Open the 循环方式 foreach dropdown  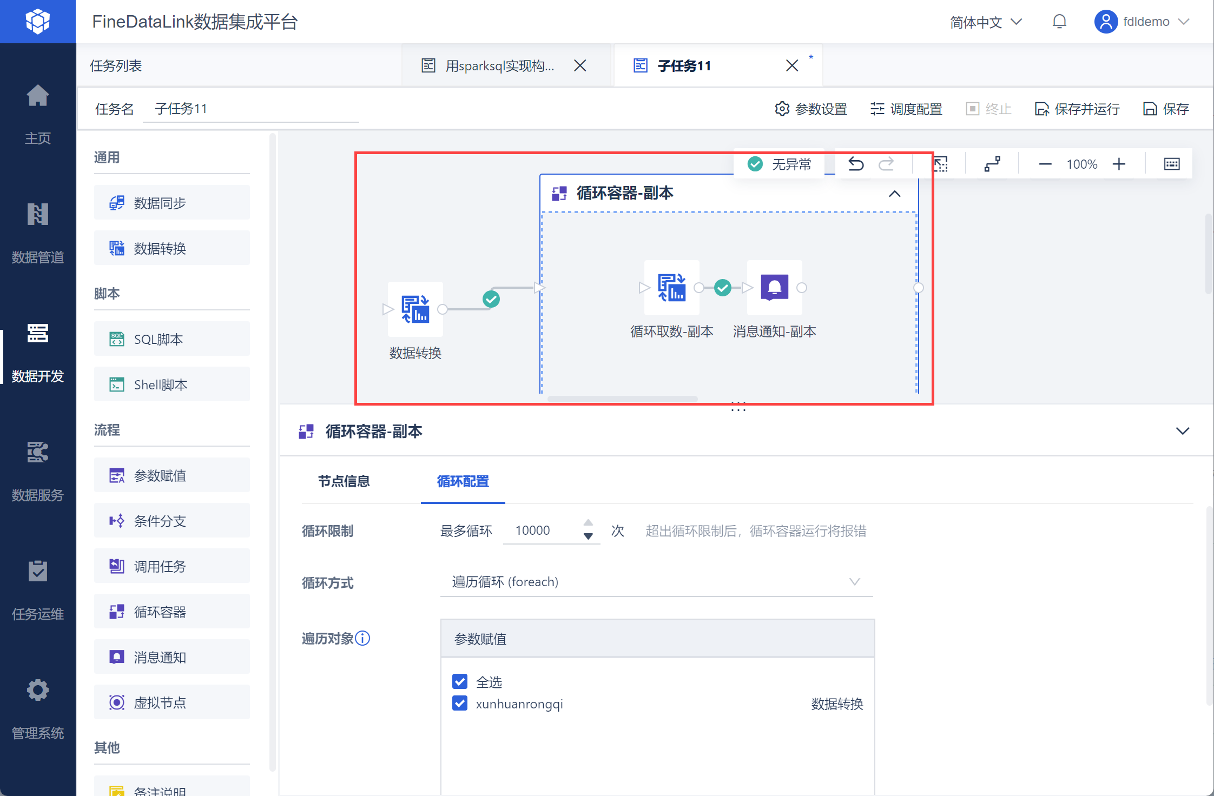pyautogui.click(x=656, y=582)
